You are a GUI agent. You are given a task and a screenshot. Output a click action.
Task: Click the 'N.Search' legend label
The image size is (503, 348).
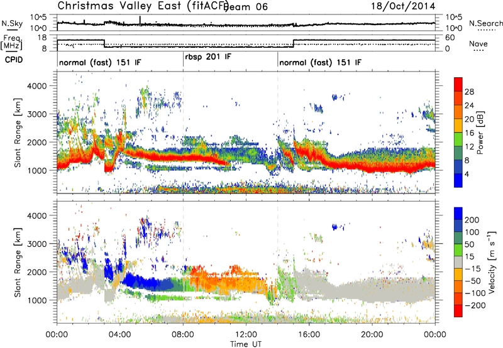pyautogui.click(x=486, y=23)
